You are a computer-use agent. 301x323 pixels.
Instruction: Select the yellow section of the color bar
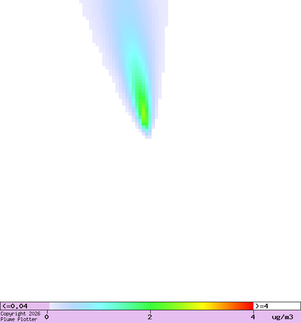click(x=203, y=306)
